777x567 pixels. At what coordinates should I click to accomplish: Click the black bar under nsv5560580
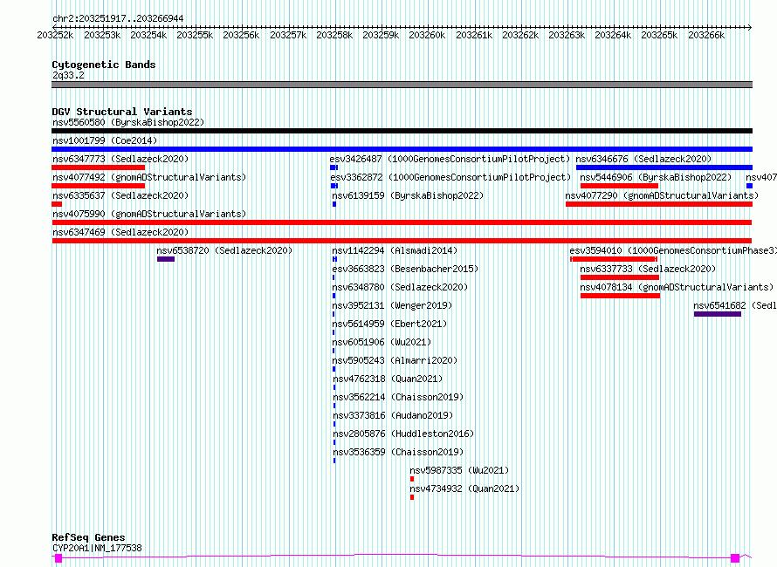[x=402, y=131]
